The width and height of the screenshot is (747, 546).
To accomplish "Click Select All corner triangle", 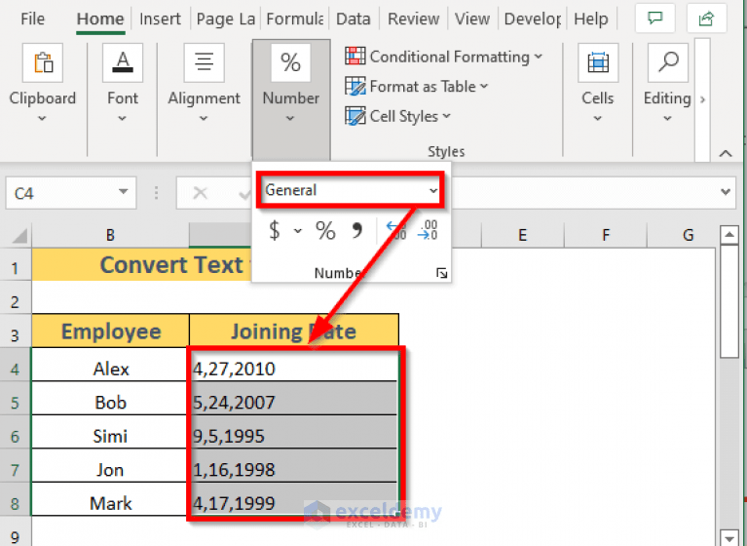I will [x=19, y=235].
